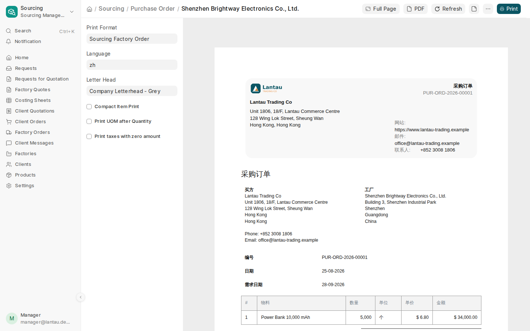The width and height of the screenshot is (530, 331).
Task: Open the Print Format dropdown field
Action: (x=132, y=39)
